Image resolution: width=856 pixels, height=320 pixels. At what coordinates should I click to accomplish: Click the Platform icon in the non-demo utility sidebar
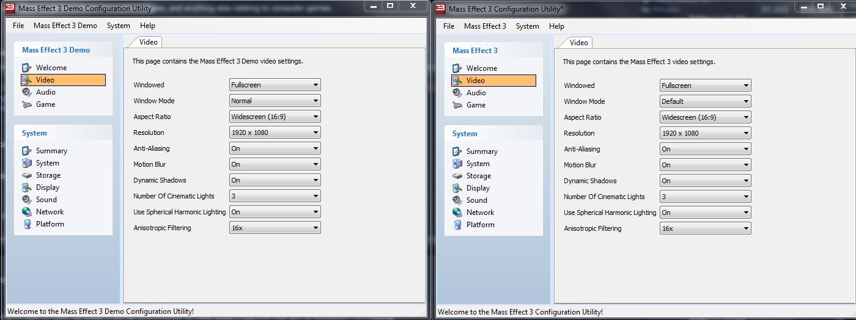(x=457, y=225)
